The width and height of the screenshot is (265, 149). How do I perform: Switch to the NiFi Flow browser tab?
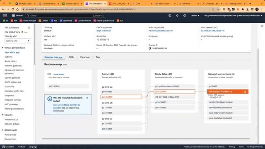pos(189,4)
